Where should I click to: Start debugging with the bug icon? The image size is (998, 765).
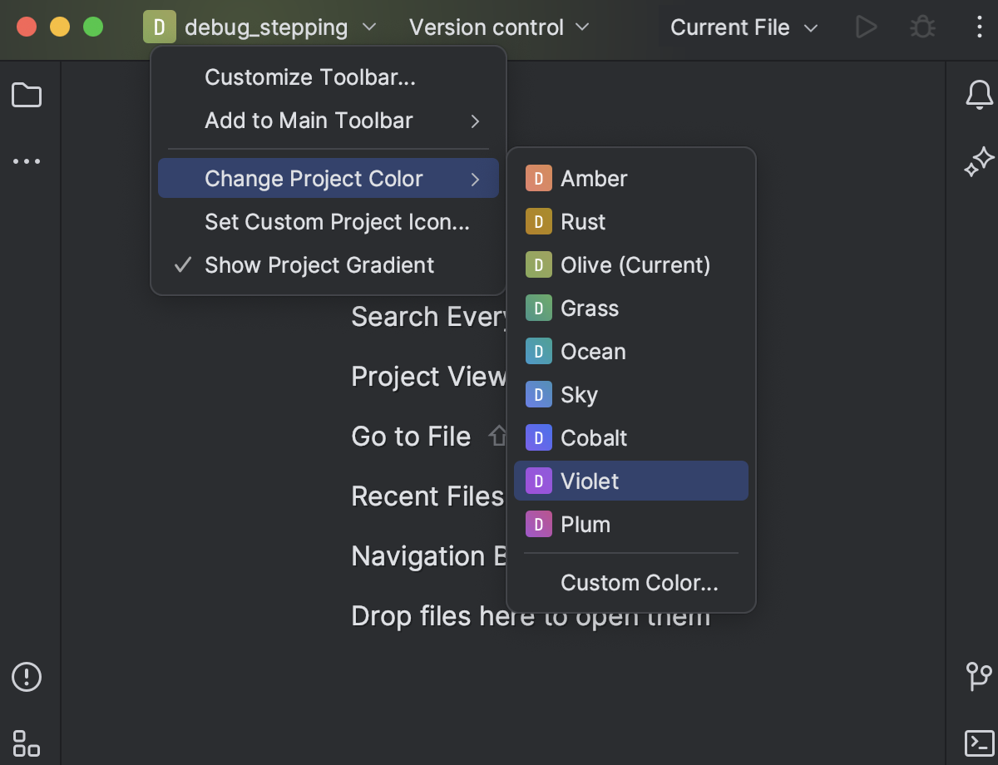921,27
